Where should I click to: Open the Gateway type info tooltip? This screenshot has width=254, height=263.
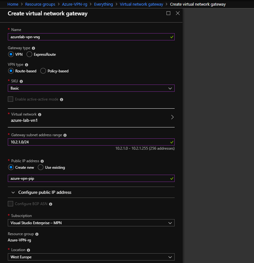tap(33, 48)
